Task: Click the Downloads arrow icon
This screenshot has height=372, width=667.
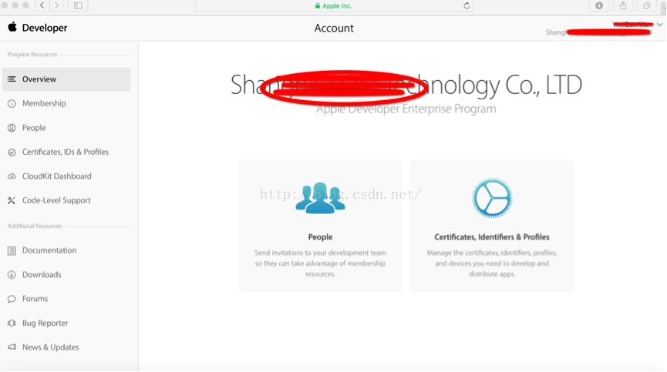Action: click(x=12, y=275)
